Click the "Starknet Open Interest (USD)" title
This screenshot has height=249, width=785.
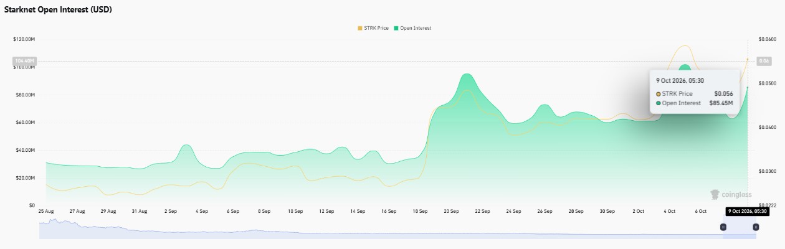tap(59, 10)
